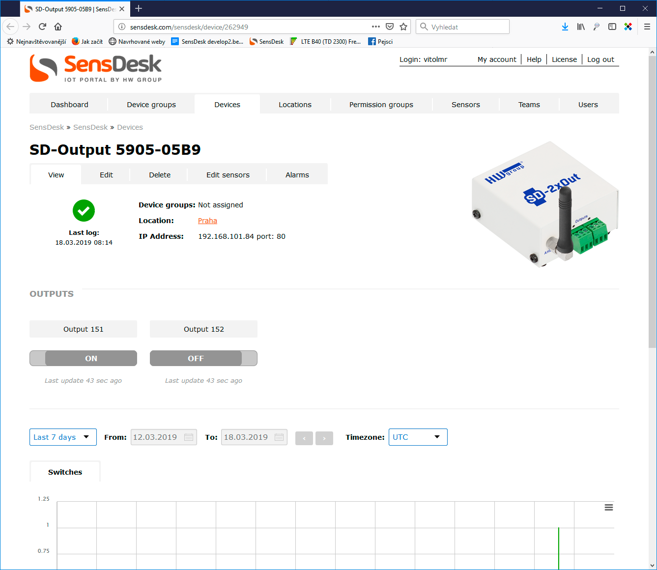The height and width of the screenshot is (570, 657).
Task: Click the key extension icon in toolbar
Action: [x=597, y=27]
